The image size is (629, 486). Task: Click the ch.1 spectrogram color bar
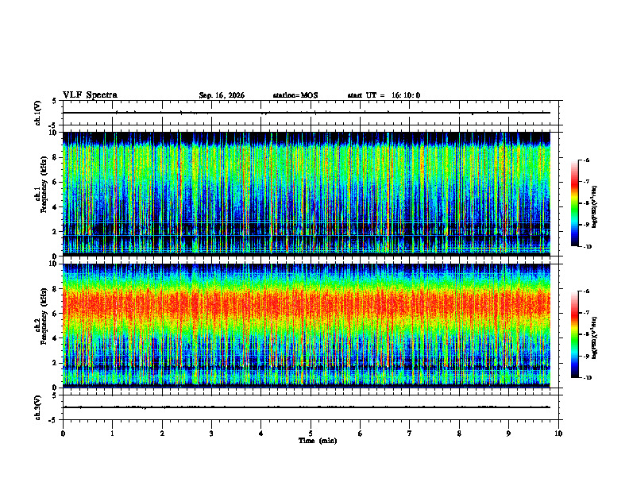click(574, 203)
